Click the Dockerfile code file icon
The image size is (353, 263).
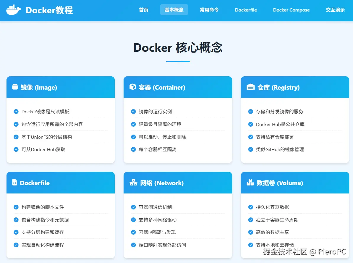pos(14,182)
